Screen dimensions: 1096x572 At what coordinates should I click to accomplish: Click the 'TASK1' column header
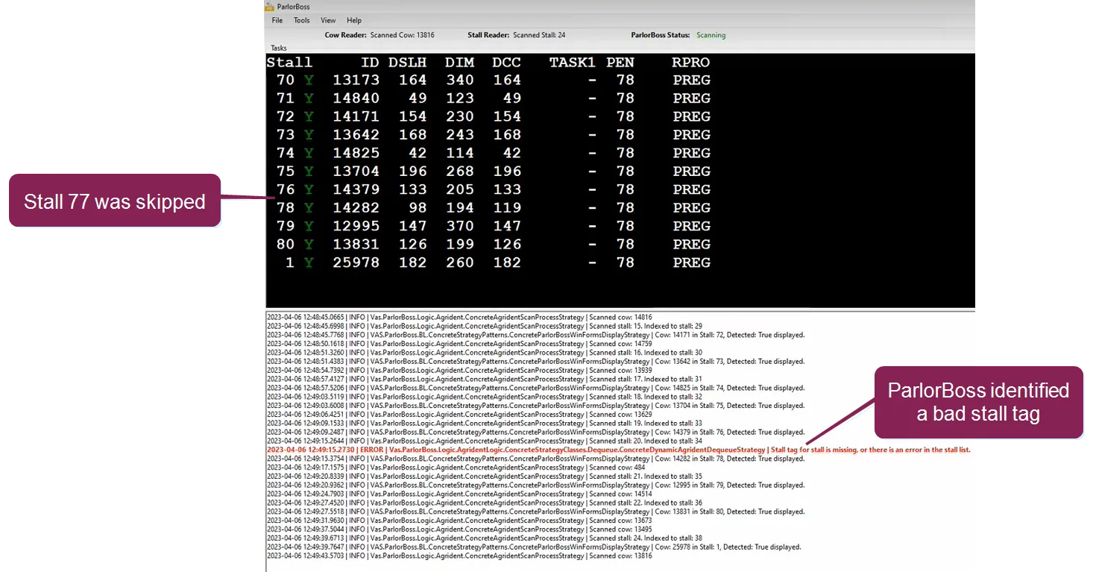point(573,63)
